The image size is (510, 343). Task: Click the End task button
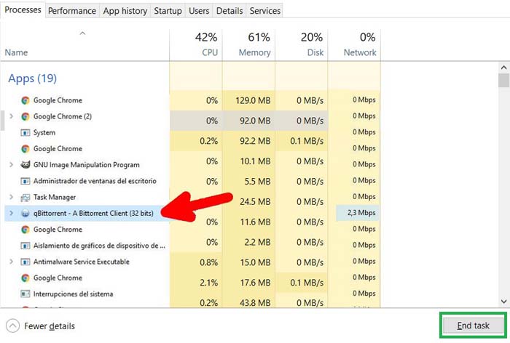[473, 326]
